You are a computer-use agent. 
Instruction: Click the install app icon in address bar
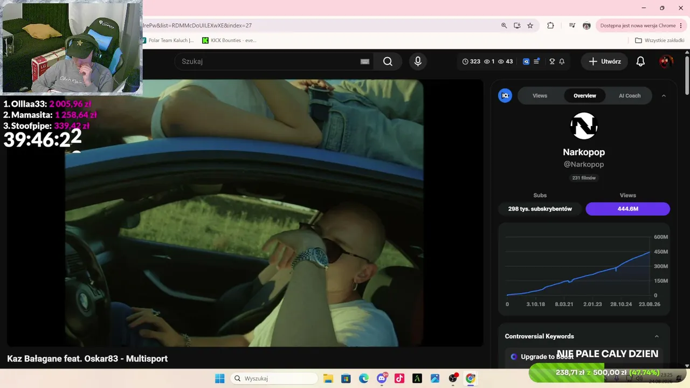pyautogui.click(x=517, y=25)
